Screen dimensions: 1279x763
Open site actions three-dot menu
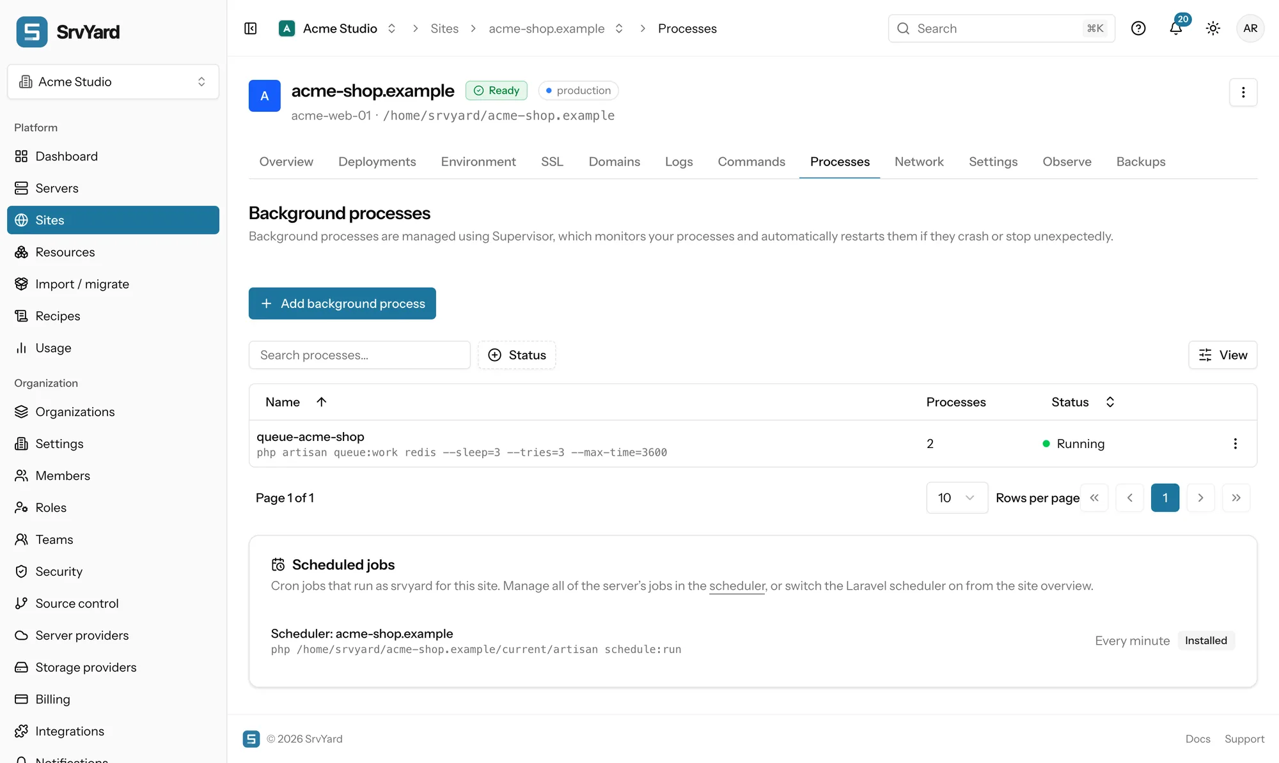pyautogui.click(x=1243, y=93)
